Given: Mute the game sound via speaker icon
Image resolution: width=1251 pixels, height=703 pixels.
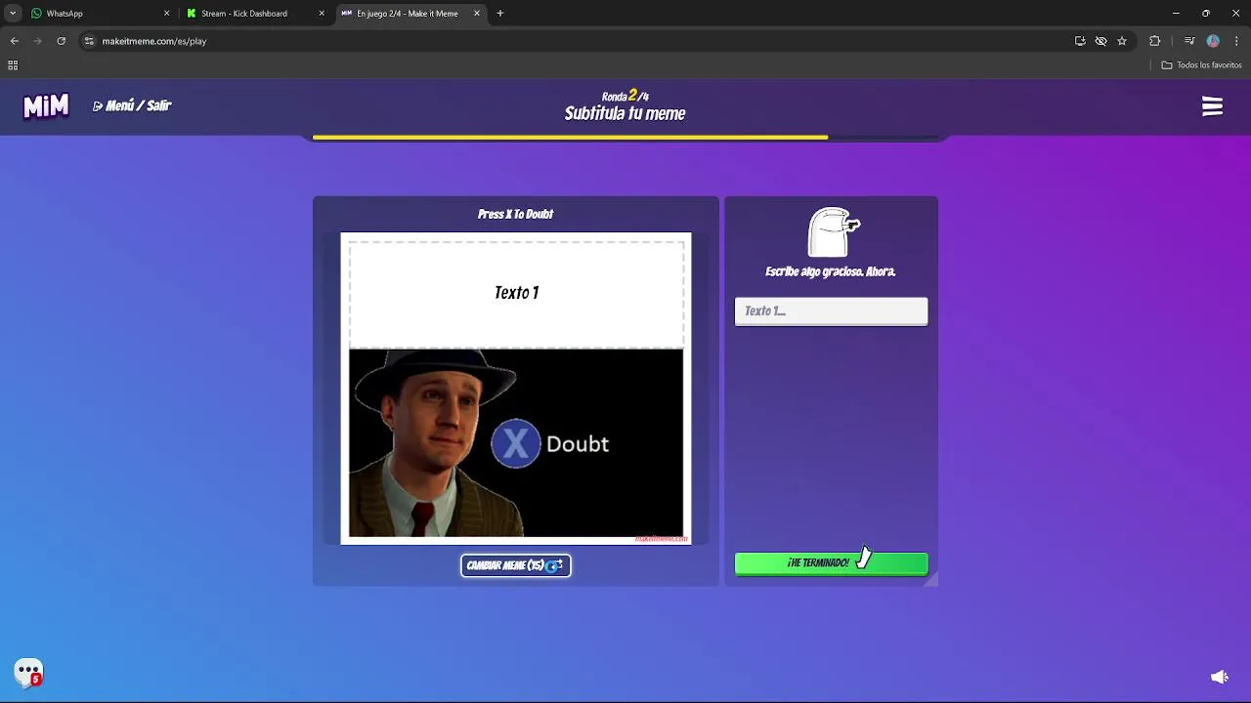Looking at the screenshot, I should (1220, 677).
